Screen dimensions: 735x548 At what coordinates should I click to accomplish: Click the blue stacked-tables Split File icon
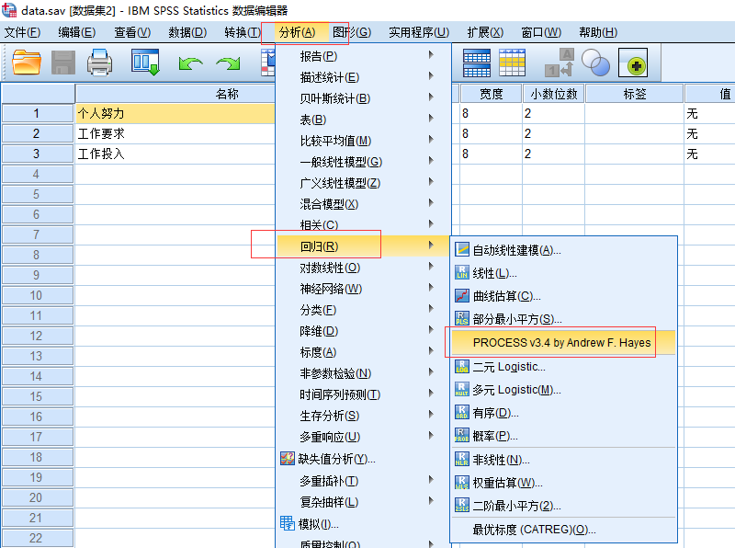[x=477, y=63]
